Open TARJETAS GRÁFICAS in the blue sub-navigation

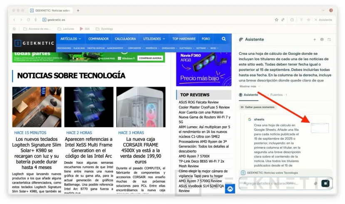click(96, 48)
